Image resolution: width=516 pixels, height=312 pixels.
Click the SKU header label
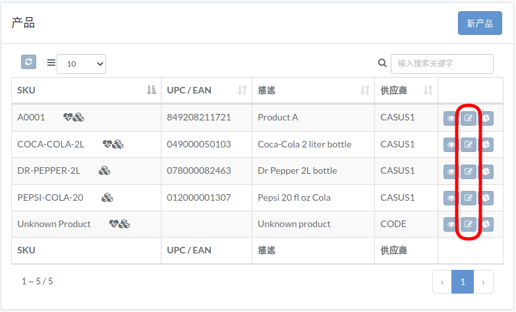[x=26, y=90]
